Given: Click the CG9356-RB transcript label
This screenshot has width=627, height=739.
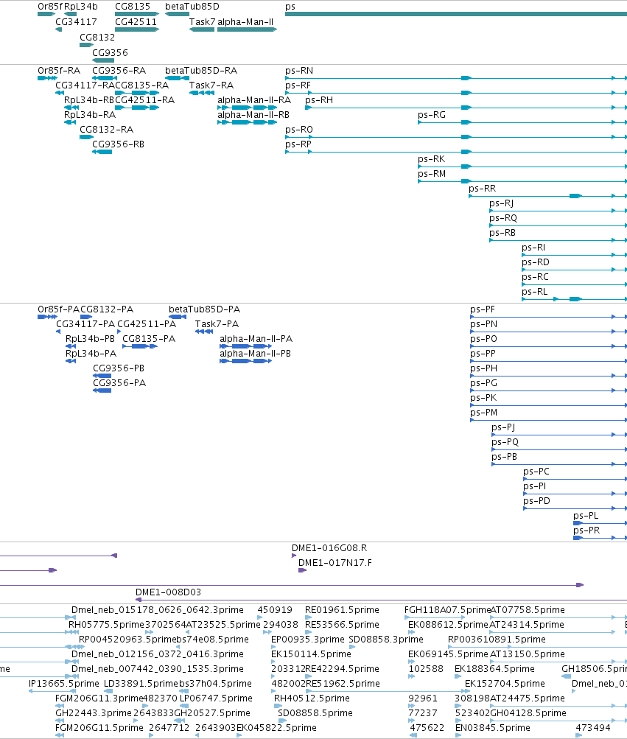Looking at the screenshot, I should click(119, 144).
